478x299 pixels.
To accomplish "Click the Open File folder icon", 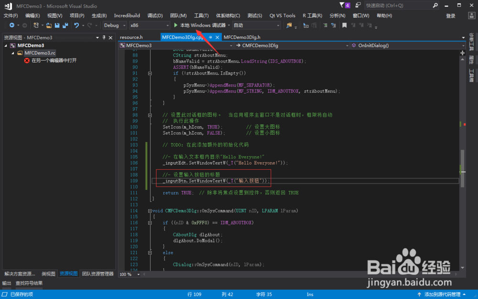I will coord(49,25).
